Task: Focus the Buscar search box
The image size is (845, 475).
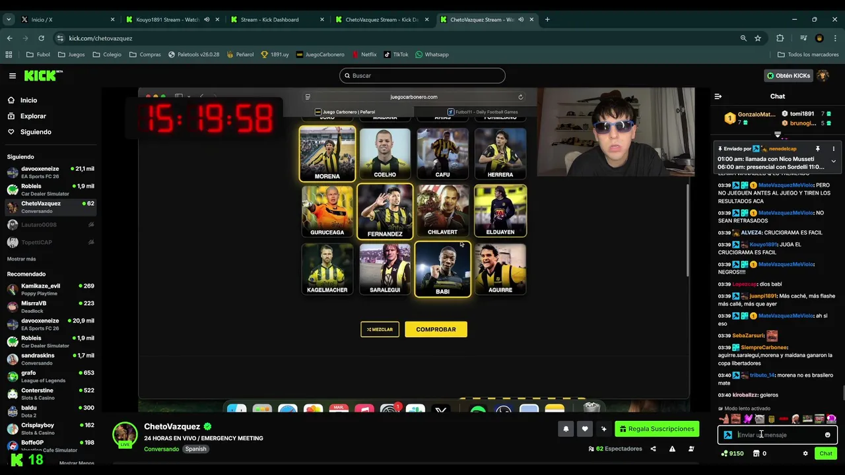Action: pyautogui.click(x=422, y=76)
